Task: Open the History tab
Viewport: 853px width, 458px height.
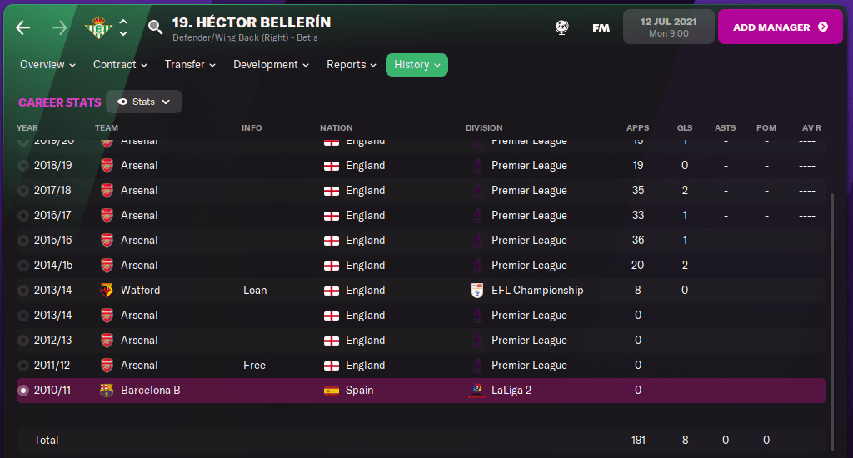Action: 417,65
